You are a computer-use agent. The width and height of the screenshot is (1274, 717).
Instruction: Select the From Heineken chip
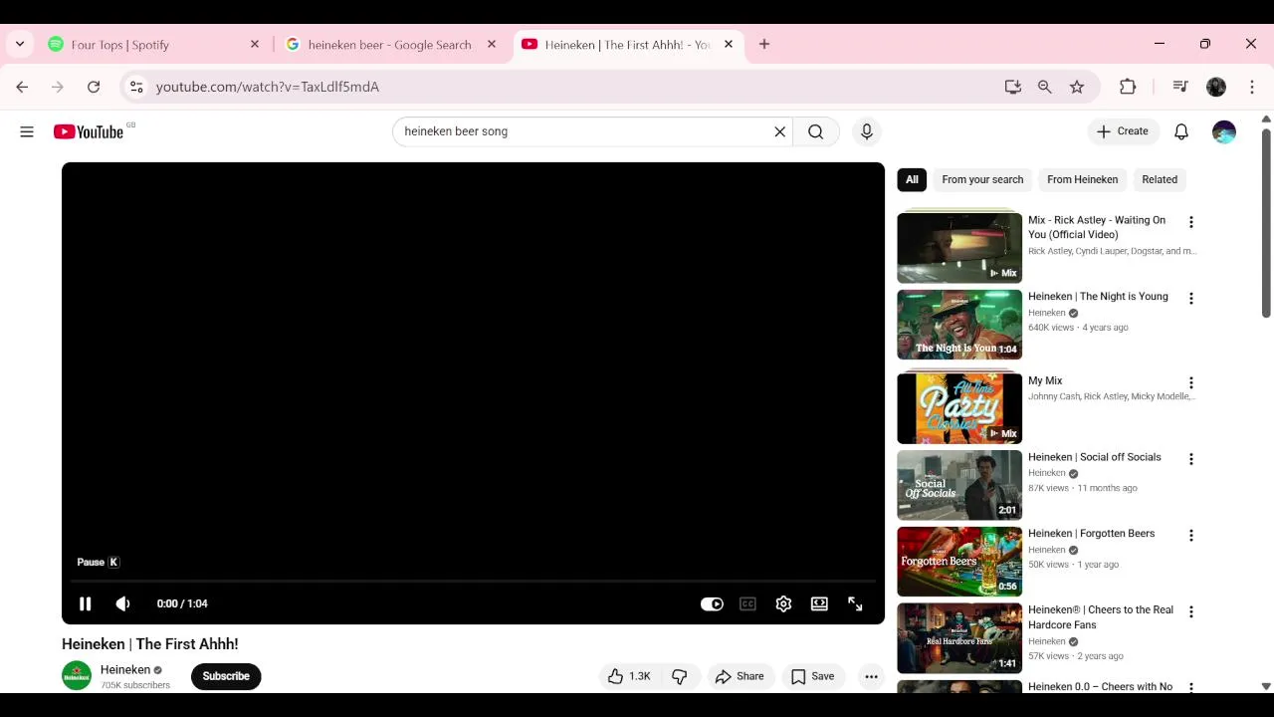[1082, 179]
